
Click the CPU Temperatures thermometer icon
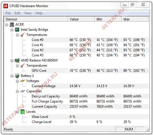point(23,35)
